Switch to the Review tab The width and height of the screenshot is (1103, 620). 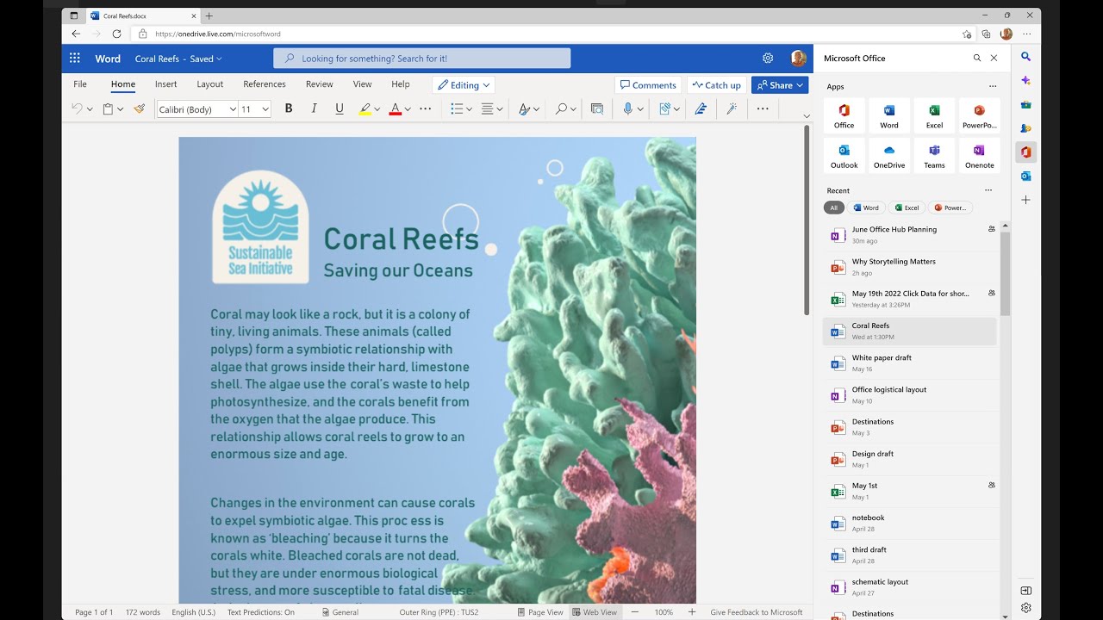point(319,84)
